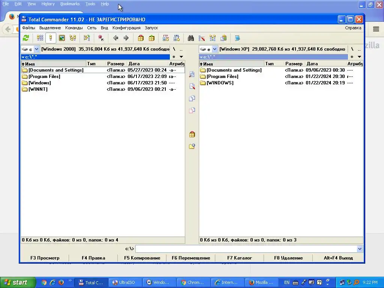Open the Конфигурация menu

(x=126, y=28)
